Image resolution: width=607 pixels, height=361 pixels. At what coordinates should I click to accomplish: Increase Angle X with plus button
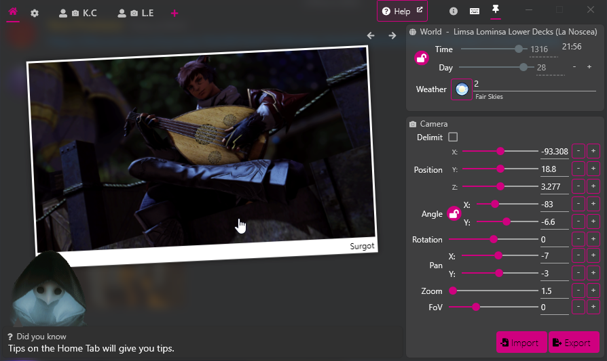pos(593,203)
